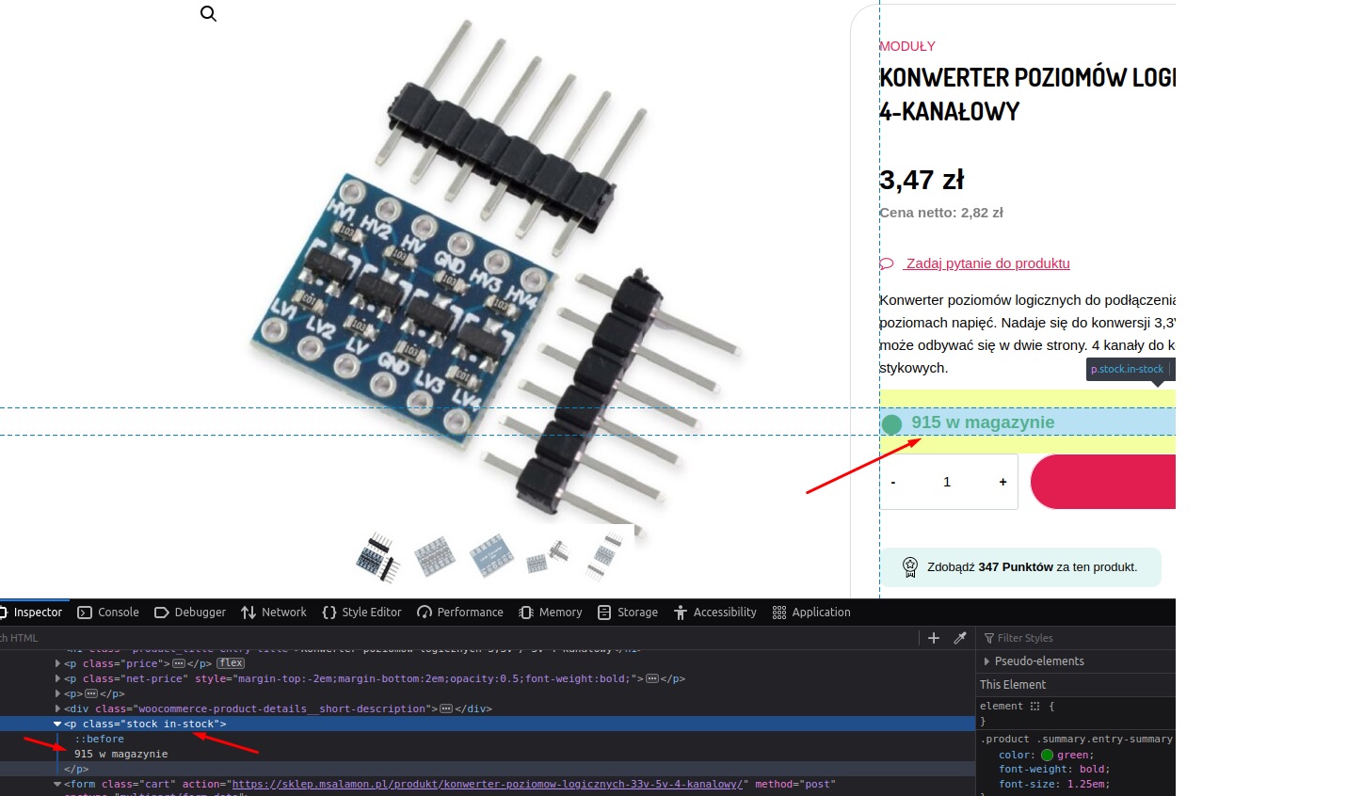1363x796 pixels.
Task: Expand the Pseudo-elements section
Action: pos(986,661)
